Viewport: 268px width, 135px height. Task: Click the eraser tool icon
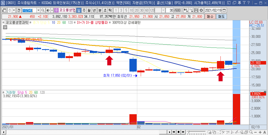242,132
